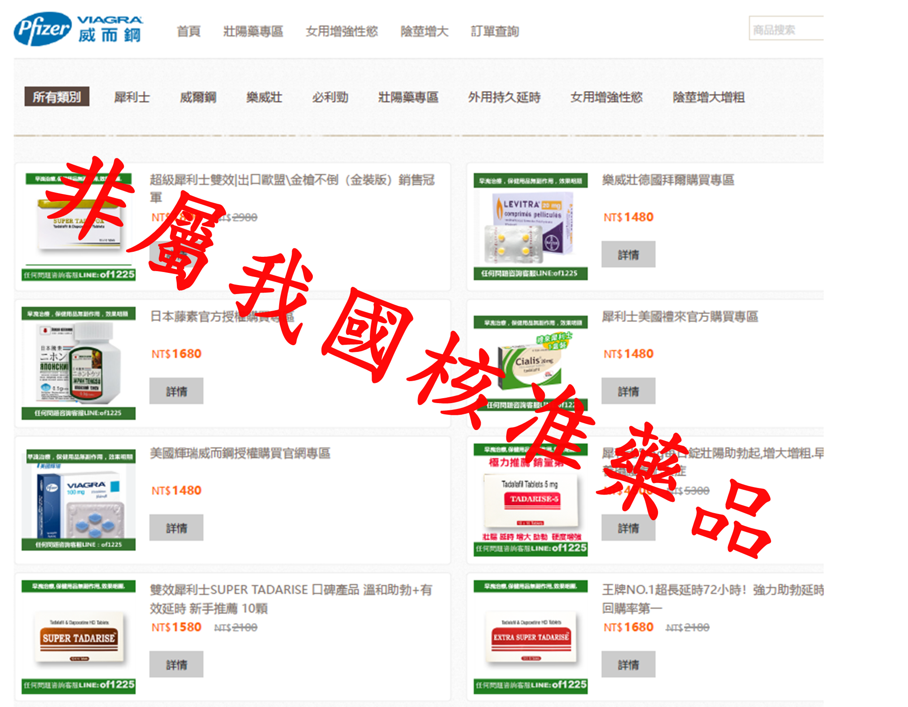Image resolution: width=908 pixels, height=707 pixels.
Task: Open 陰莖增大 in top navigation
Action: [424, 31]
